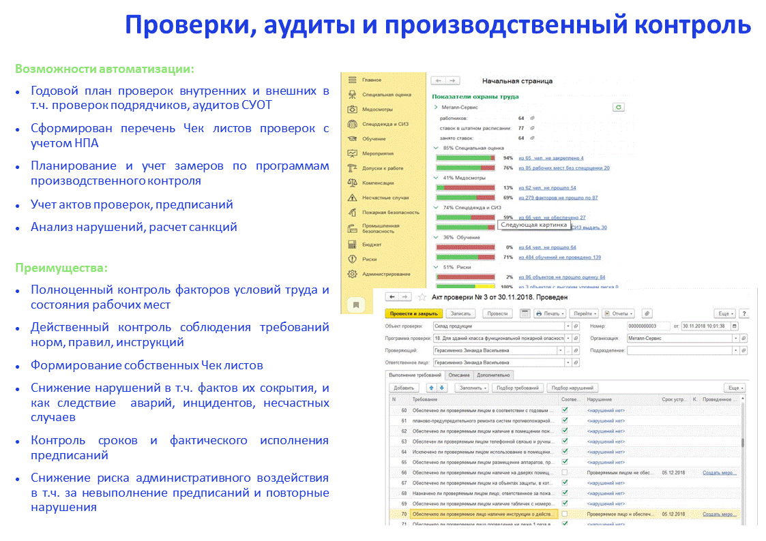Click the Допуски к работе crane icon

pyautogui.click(x=352, y=168)
